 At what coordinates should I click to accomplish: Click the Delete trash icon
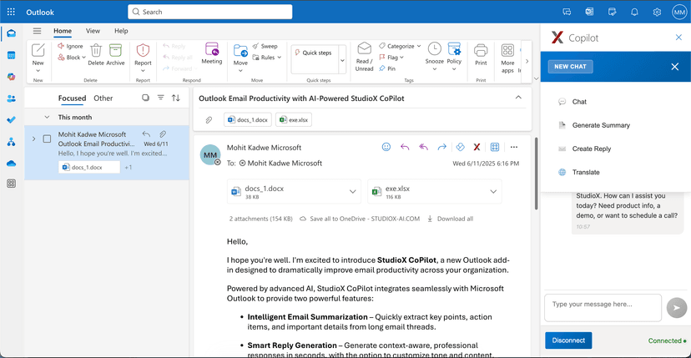(x=96, y=52)
